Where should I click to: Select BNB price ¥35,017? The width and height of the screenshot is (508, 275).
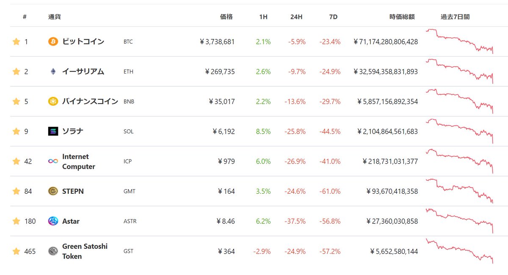[x=222, y=102]
